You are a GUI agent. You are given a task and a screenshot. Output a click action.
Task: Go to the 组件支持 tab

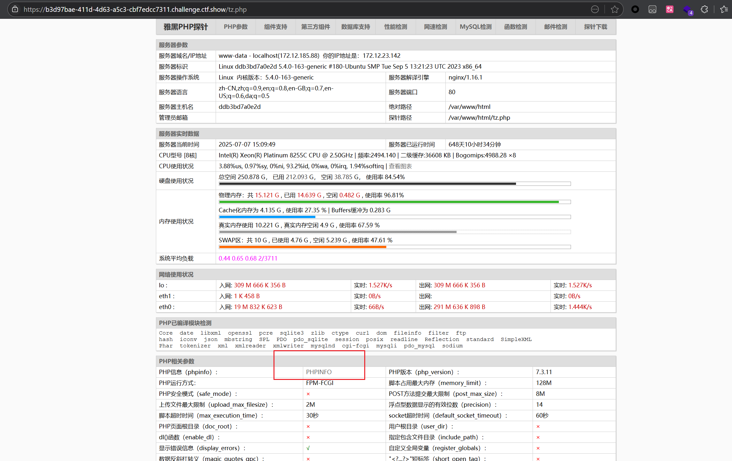275,27
